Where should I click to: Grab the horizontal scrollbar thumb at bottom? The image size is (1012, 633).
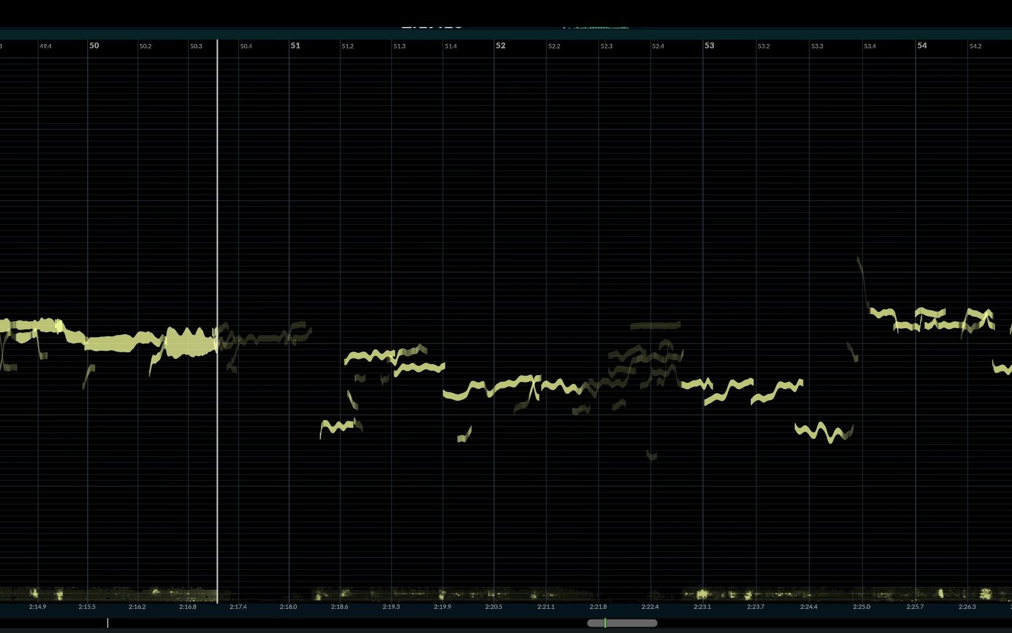click(622, 623)
